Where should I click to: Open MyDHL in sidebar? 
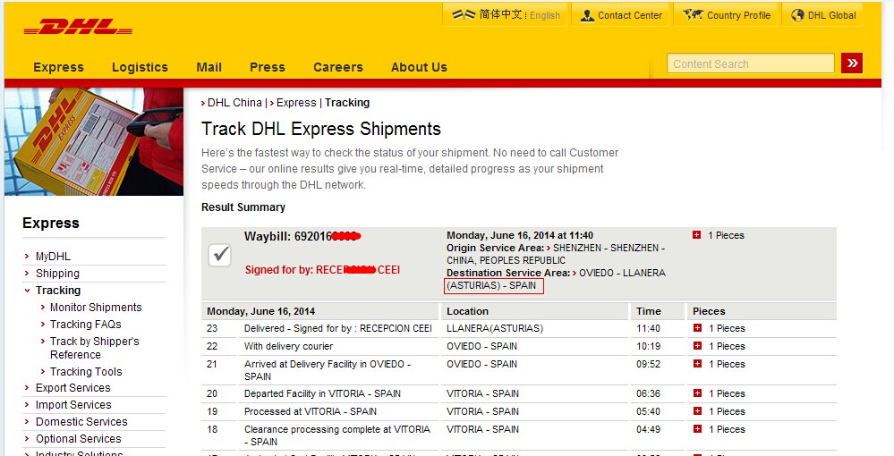(53, 257)
